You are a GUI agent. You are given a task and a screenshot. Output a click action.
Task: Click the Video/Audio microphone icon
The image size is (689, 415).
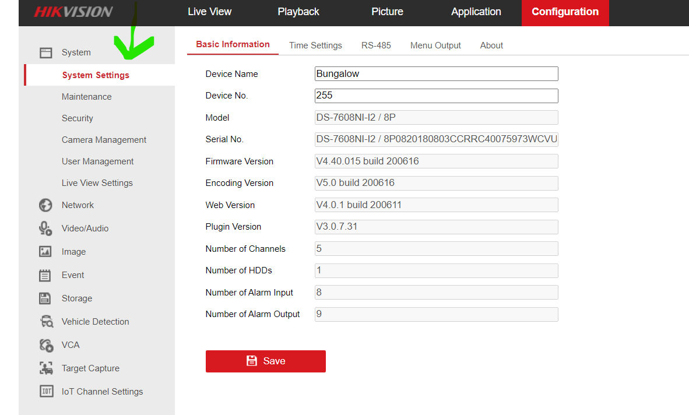tap(45, 228)
